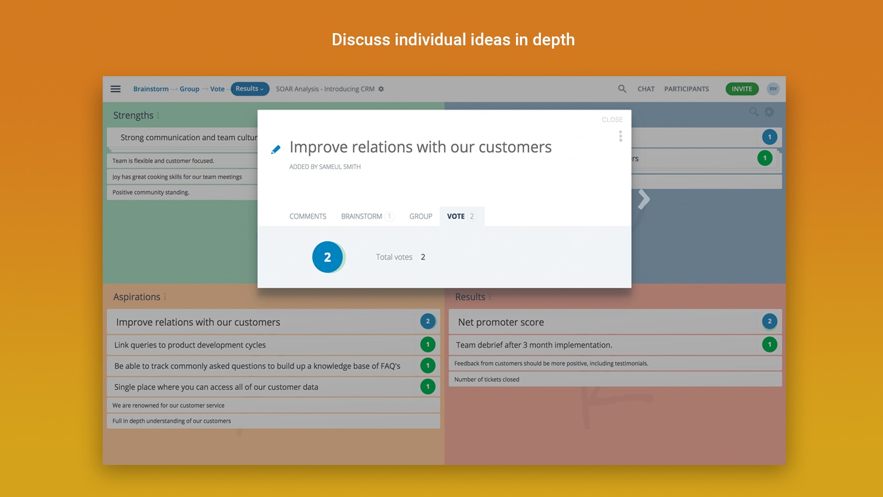This screenshot has width=883, height=497.
Task: Click the right-facing chevron arrow on the board
Action: [643, 200]
